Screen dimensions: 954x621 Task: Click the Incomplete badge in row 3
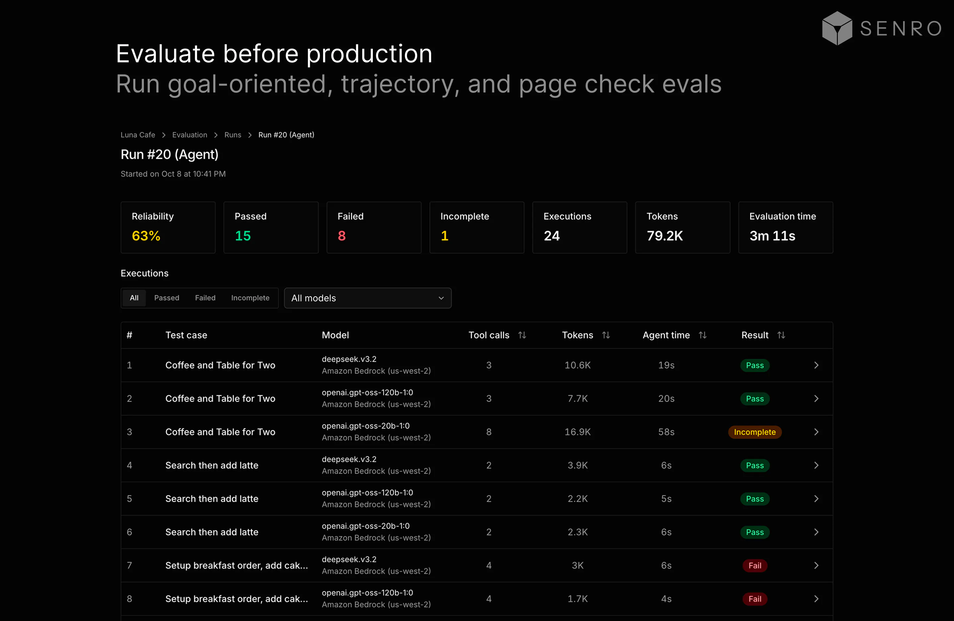pyautogui.click(x=755, y=432)
